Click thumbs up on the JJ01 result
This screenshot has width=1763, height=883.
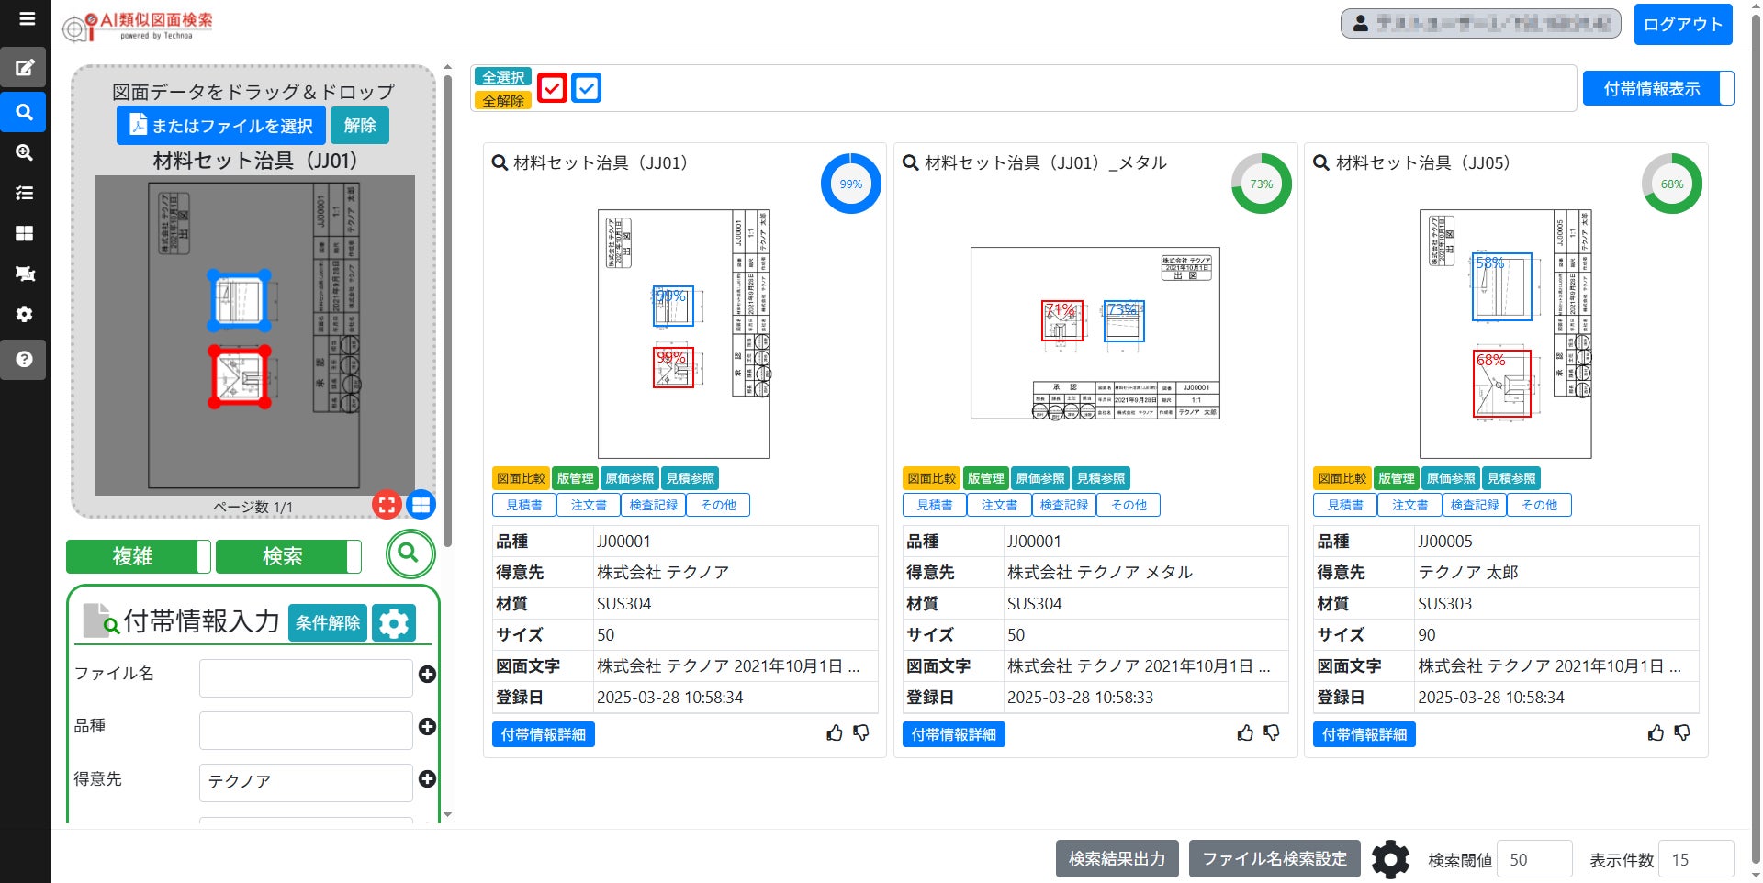834,732
